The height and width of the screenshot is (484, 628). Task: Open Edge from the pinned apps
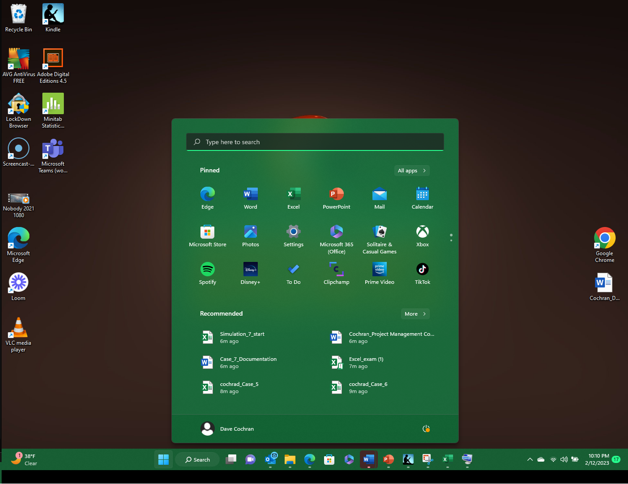207,198
